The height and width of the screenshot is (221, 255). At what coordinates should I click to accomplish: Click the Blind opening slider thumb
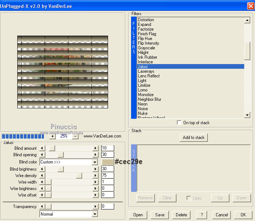pyautogui.click(x=61, y=154)
